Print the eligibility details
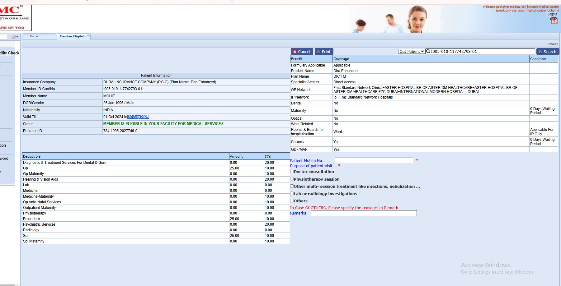561x286 pixels. [x=324, y=52]
